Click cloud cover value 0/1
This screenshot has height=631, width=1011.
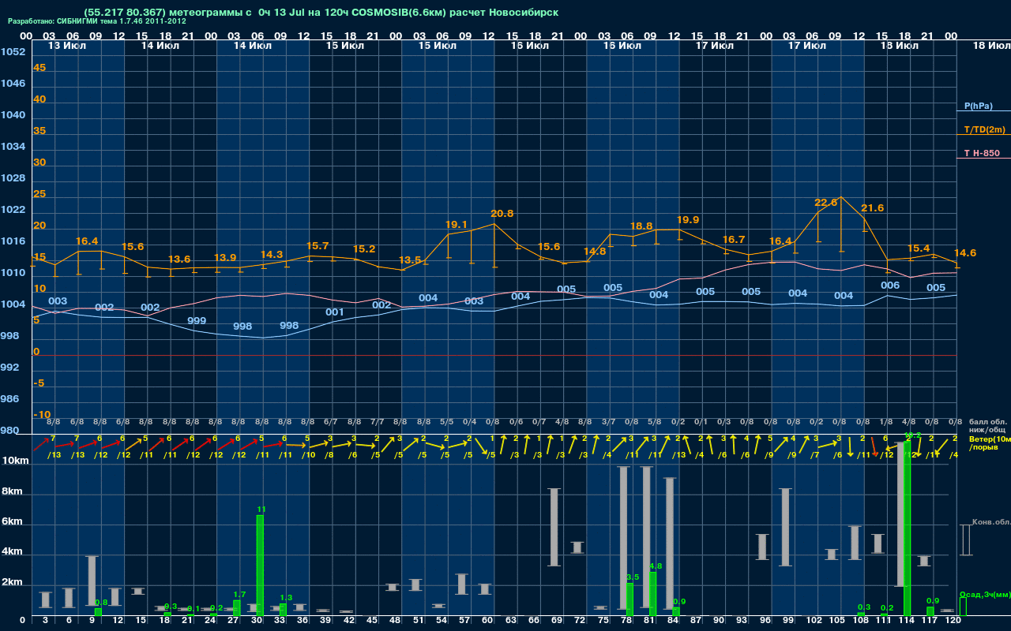(701, 422)
